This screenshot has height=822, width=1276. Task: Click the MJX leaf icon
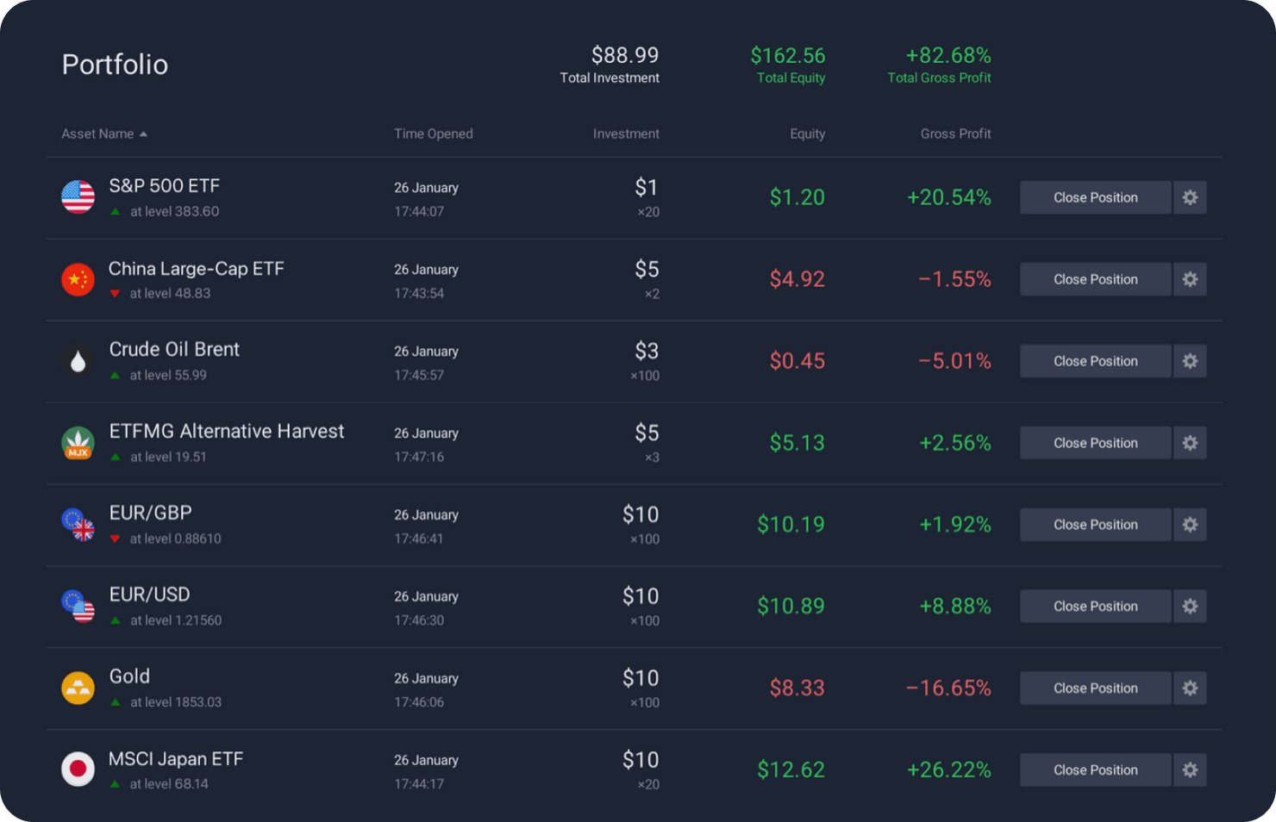pos(78,443)
